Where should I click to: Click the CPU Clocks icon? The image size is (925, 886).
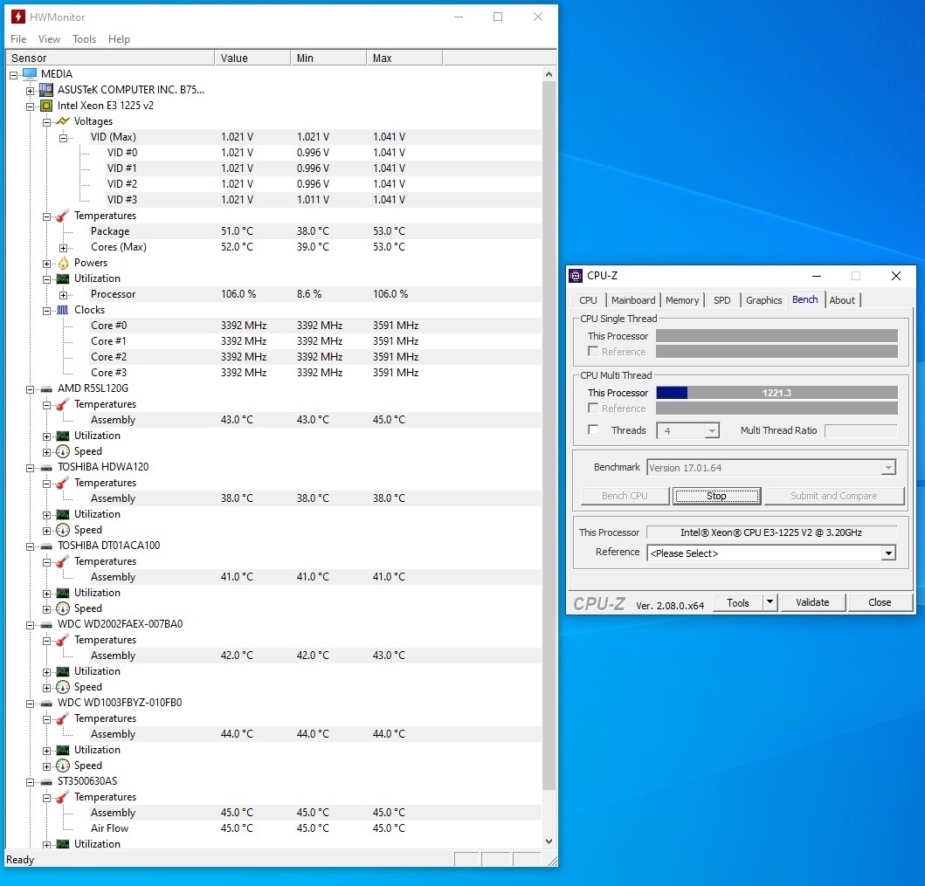63,310
